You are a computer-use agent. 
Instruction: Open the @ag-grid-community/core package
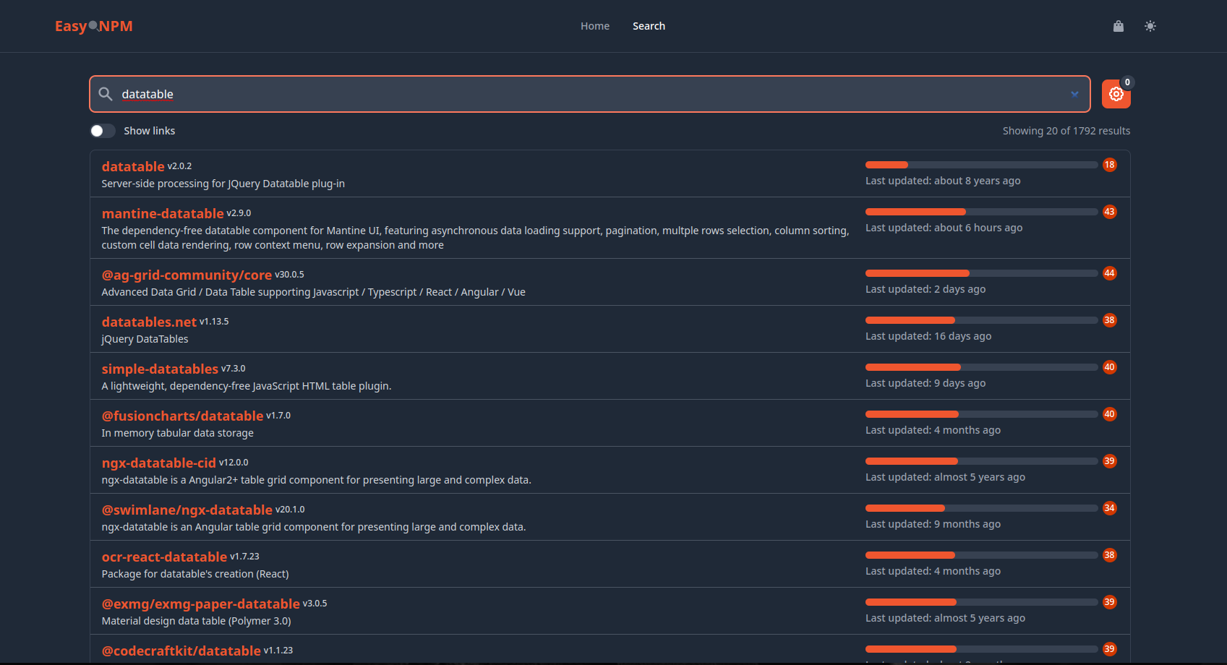pyautogui.click(x=187, y=275)
